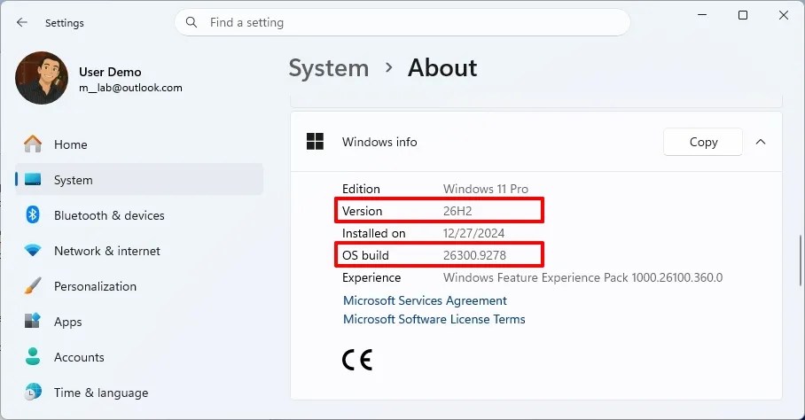
Task: Click the About page title
Action: [442, 68]
